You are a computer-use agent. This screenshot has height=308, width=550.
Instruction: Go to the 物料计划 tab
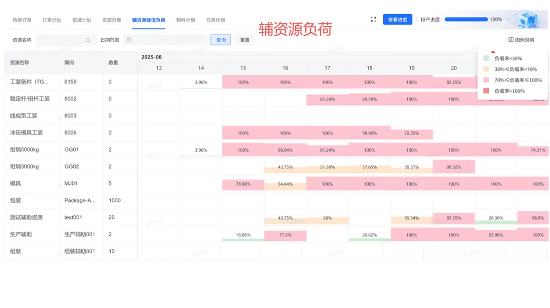tap(185, 20)
